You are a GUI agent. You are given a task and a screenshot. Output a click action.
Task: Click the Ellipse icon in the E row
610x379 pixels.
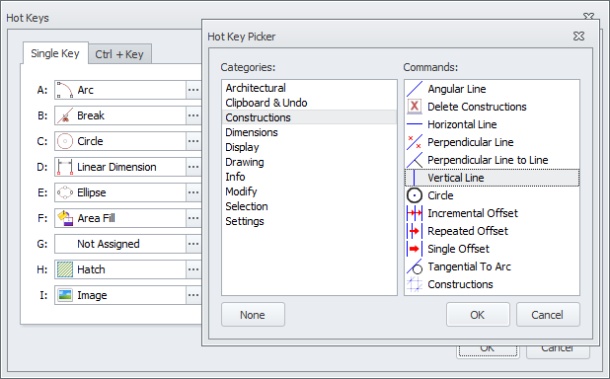coord(64,192)
